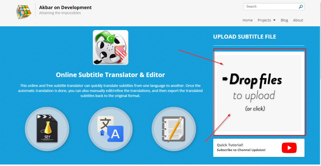This screenshot has height=166, width=321.
Task: Click the notepad and pencil editor icon
Action: coord(174,129)
